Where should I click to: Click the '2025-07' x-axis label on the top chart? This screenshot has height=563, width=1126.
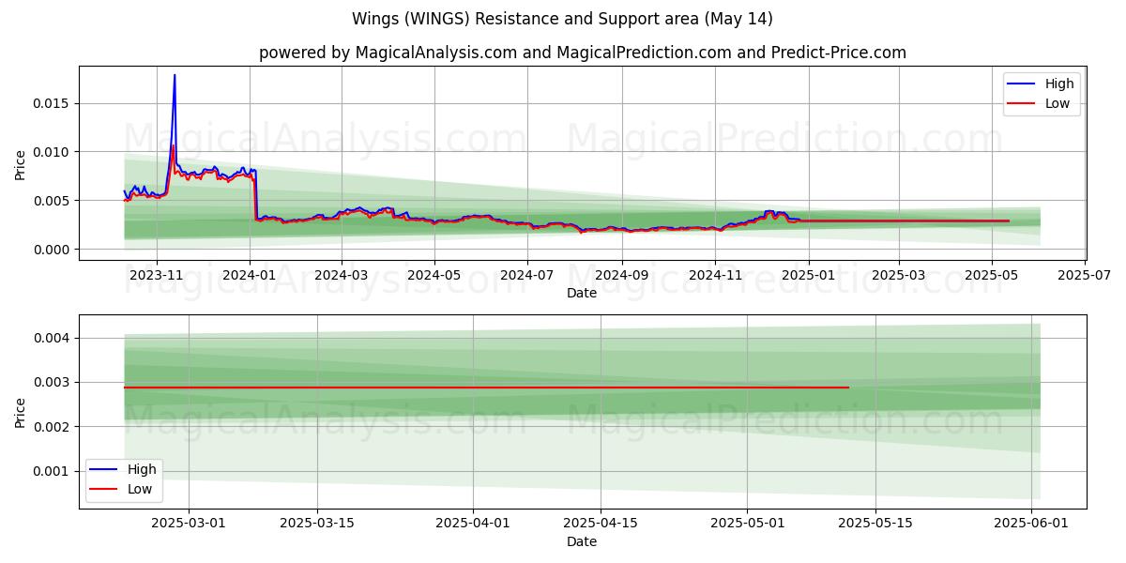(x=1084, y=275)
